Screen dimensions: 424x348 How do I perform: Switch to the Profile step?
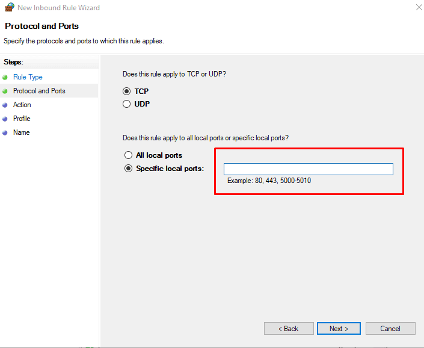click(x=22, y=119)
